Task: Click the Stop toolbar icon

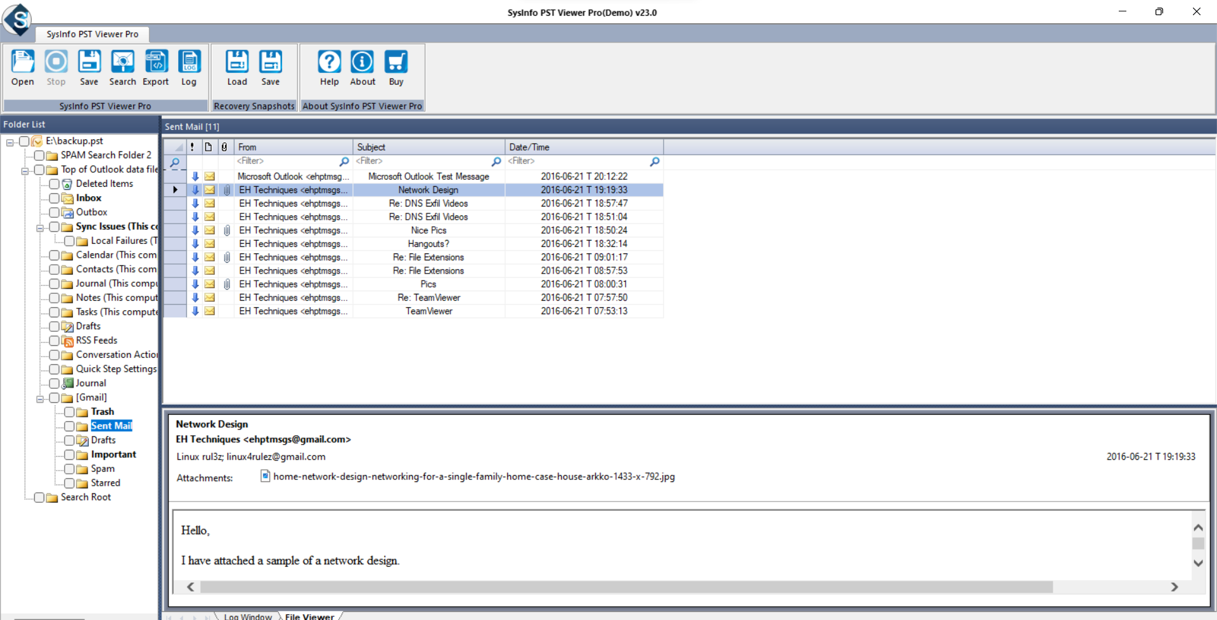Action: (x=56, y=62)
